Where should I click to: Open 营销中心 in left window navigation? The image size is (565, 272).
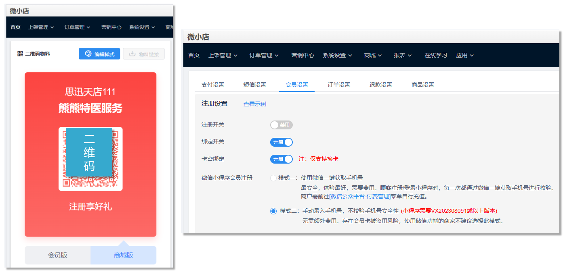(111, 27)
